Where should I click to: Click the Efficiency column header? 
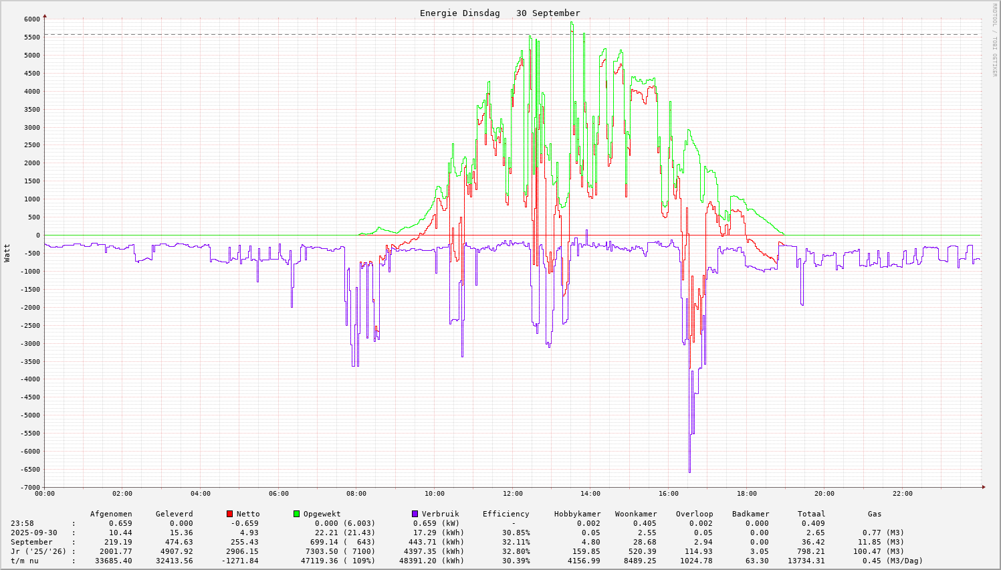(506, 514)
